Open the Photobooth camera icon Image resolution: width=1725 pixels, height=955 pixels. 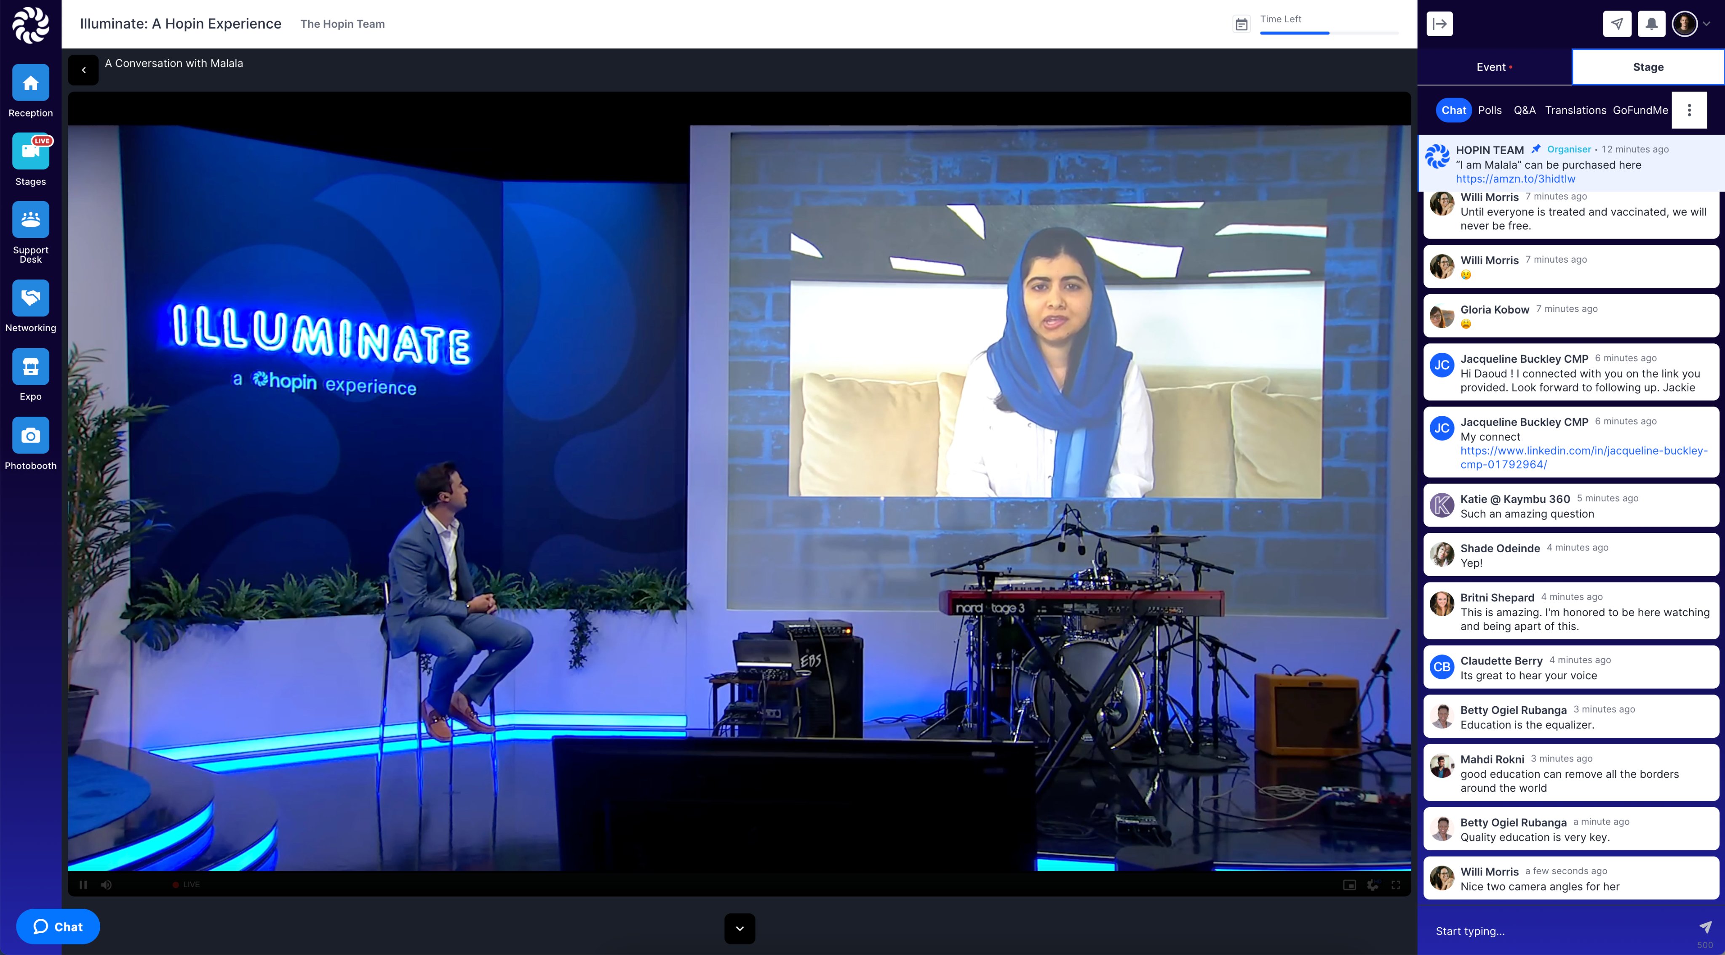point(30,436)
